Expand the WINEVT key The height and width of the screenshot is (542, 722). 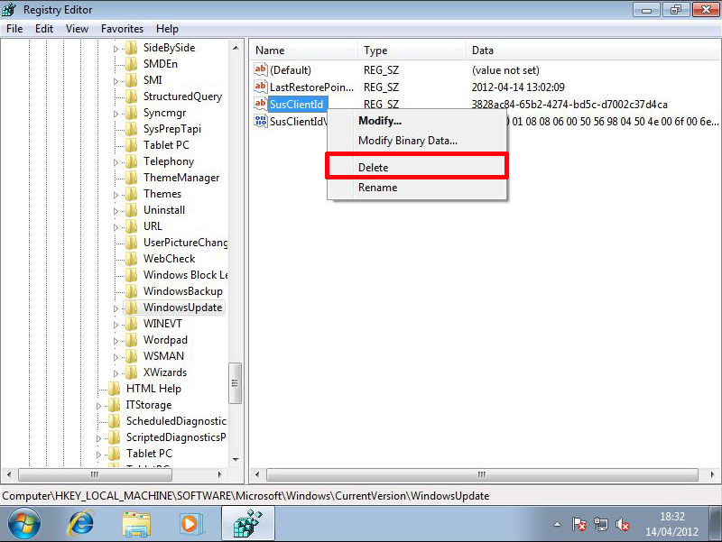(116, 325)
